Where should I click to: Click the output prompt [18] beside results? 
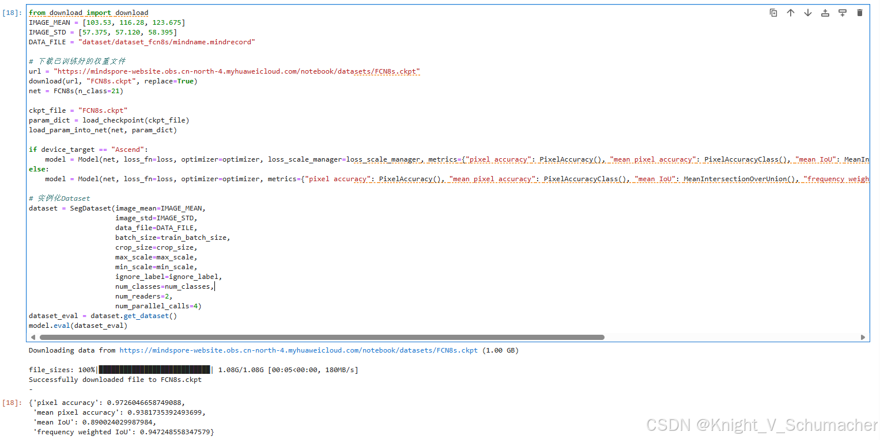(x=13, y=403)
